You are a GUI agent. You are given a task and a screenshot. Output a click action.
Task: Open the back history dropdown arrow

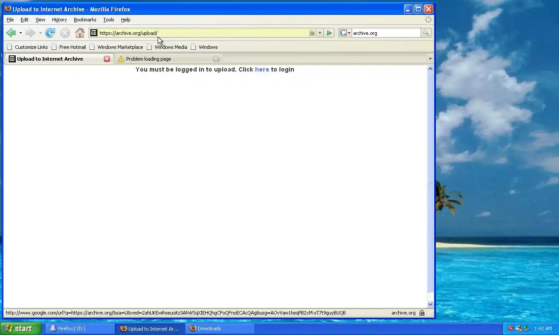click(x=21, y=33)
